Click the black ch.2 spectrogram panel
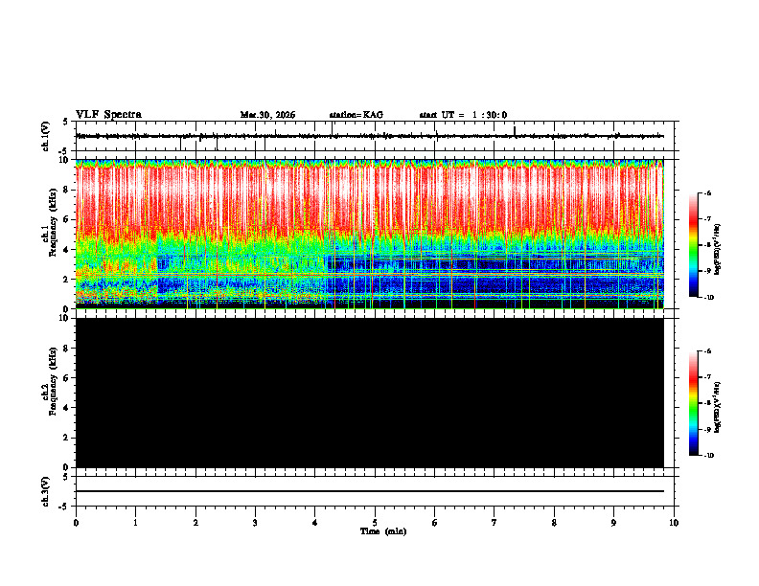The width and height of the screenshot is (759, 586). point(369,393)
